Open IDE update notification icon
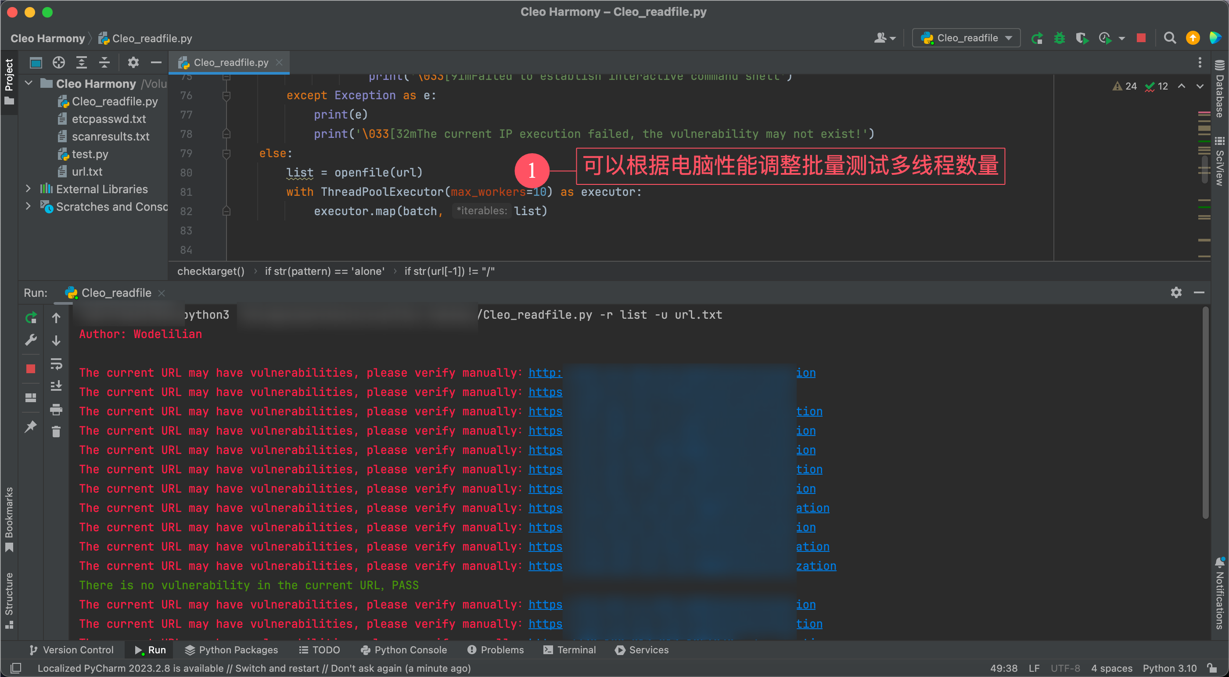This screenshot has width=1229, height=677. (x=1193, y=38)
